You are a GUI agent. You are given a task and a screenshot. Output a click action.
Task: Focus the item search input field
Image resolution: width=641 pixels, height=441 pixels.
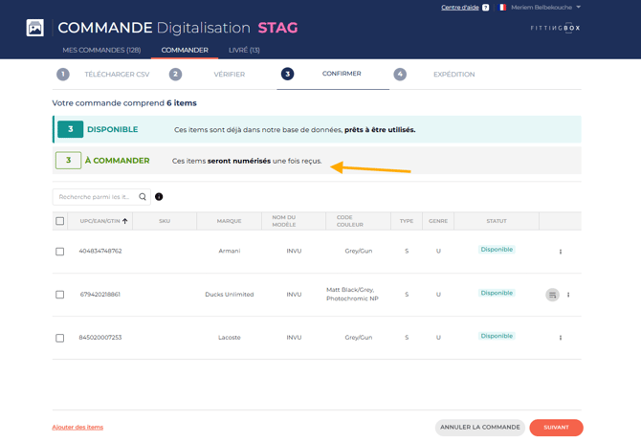(x=95, y=197)
